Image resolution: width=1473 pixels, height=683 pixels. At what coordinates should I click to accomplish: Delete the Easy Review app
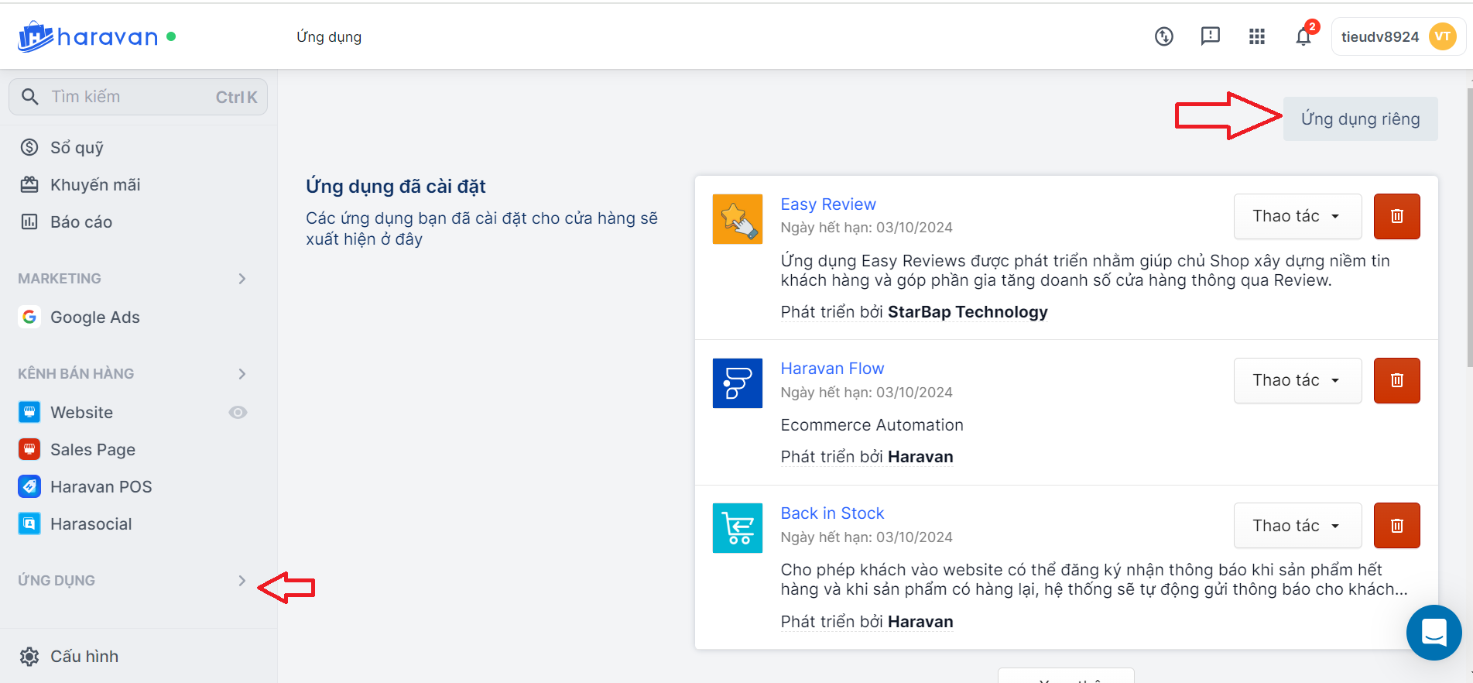click(1397, 216)
